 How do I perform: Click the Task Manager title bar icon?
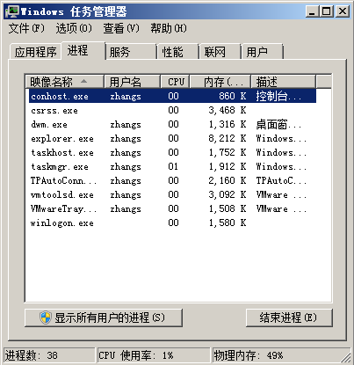coord(12,11)
